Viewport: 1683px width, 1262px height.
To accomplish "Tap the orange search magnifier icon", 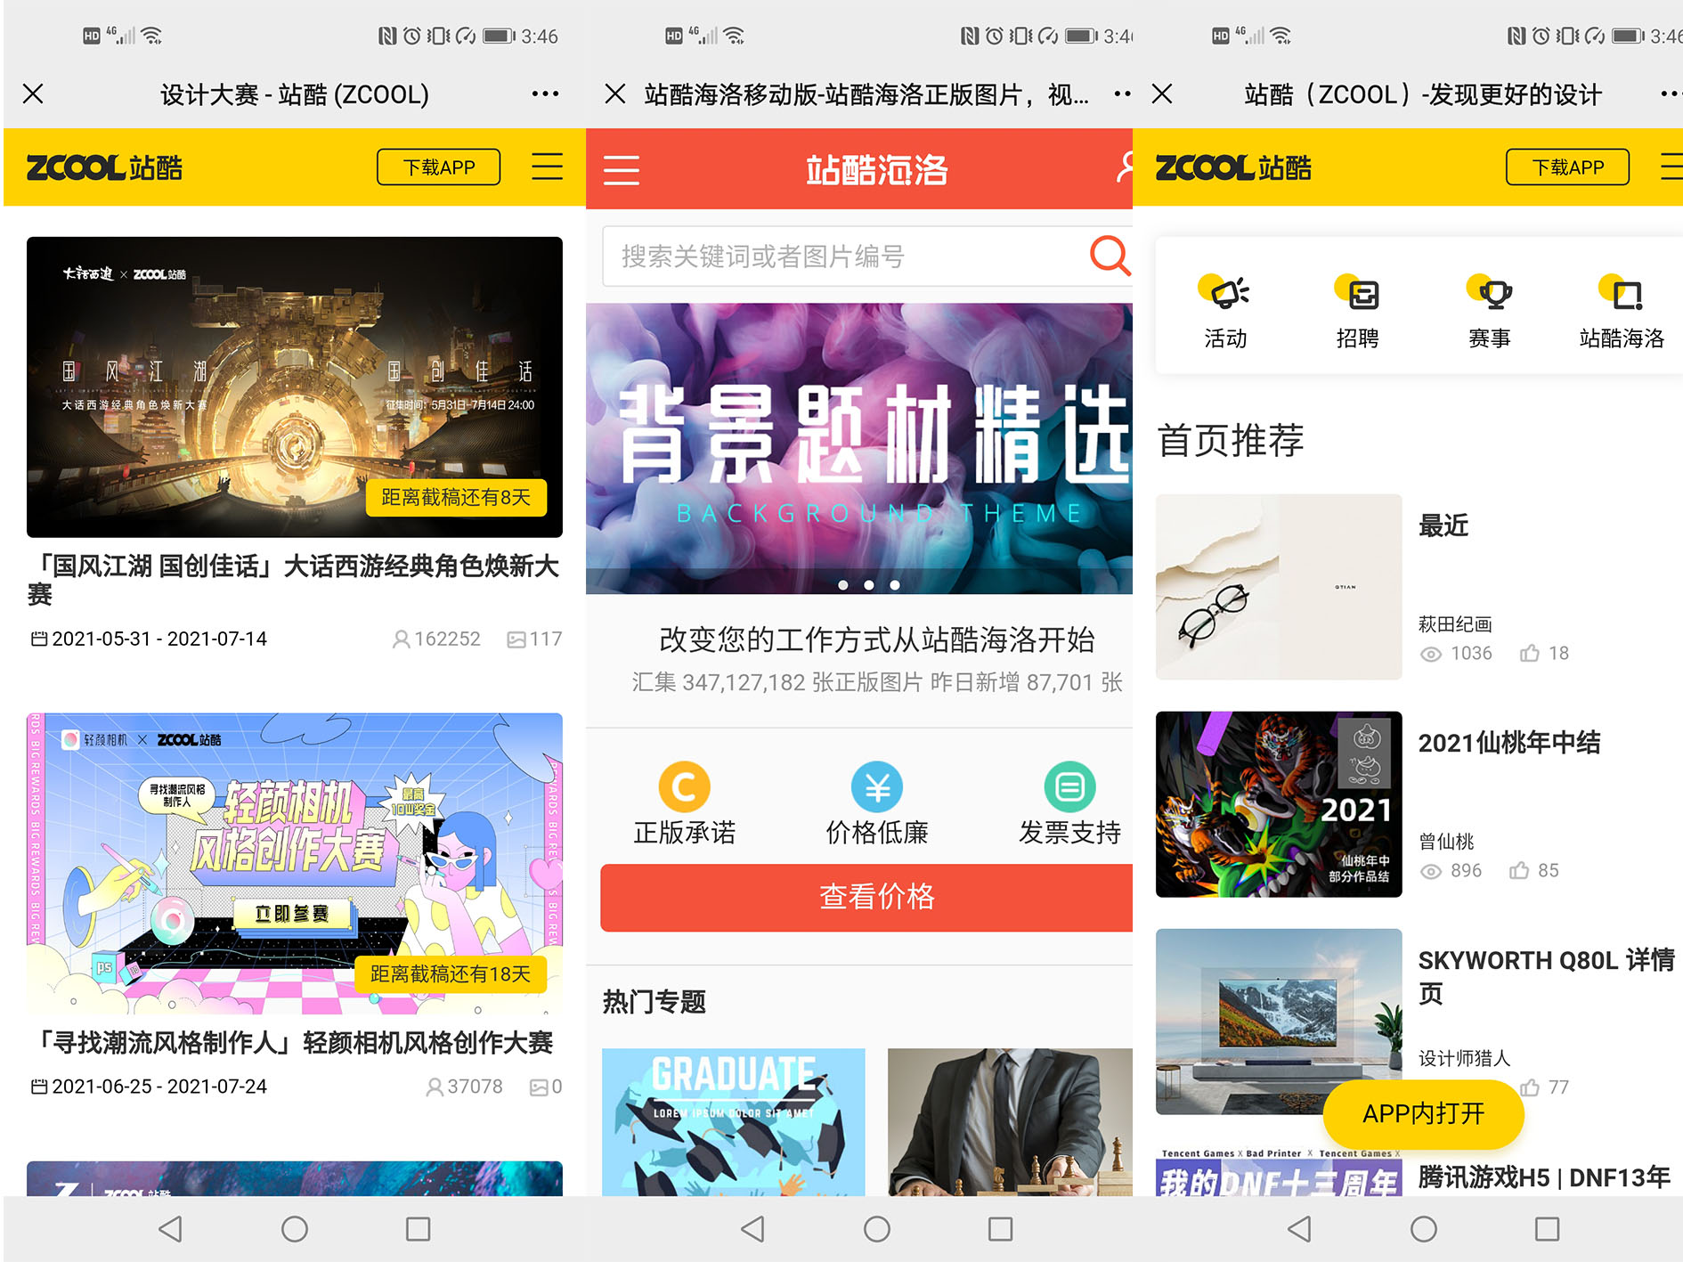I will pos(1110,256).
